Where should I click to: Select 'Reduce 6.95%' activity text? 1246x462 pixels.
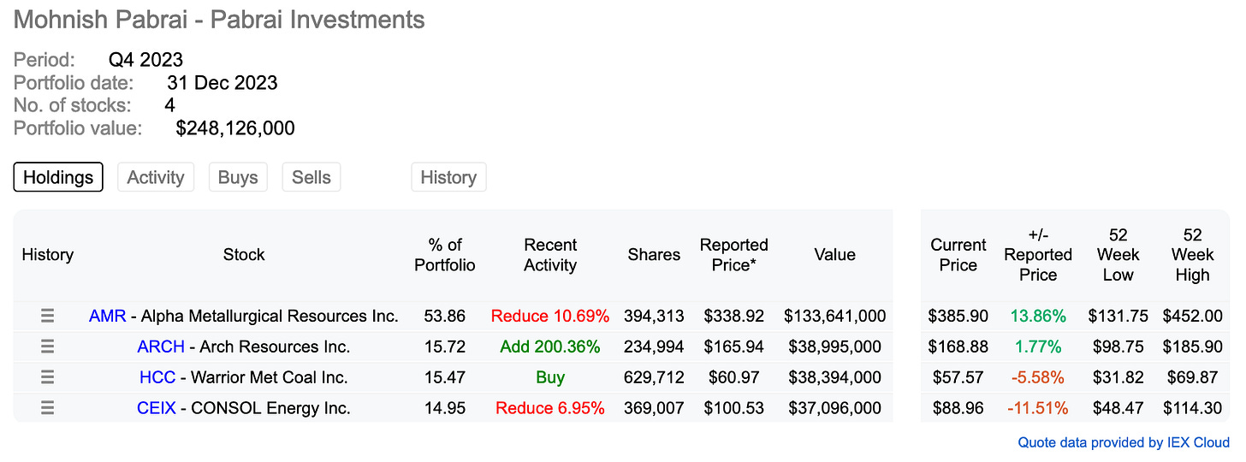coord(550,409)
